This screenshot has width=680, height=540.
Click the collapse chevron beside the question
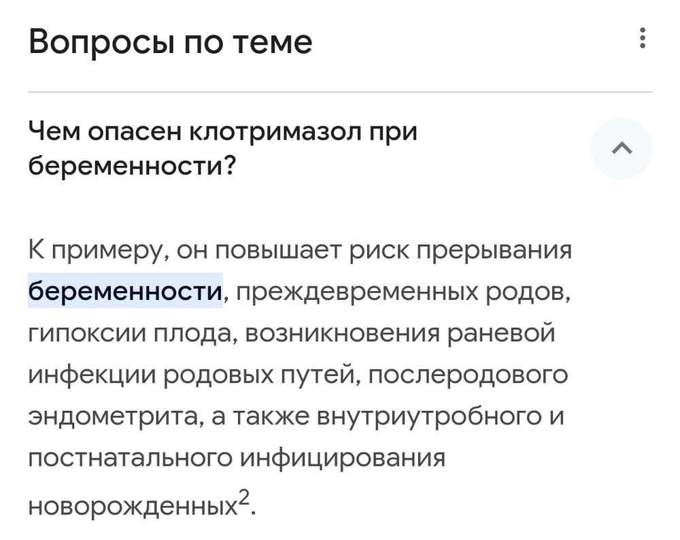click(621, 148)
